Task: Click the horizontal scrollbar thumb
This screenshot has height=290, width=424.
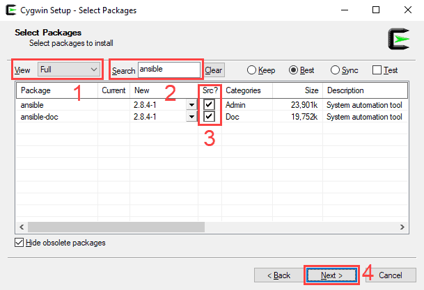Action: click(116, 227)
